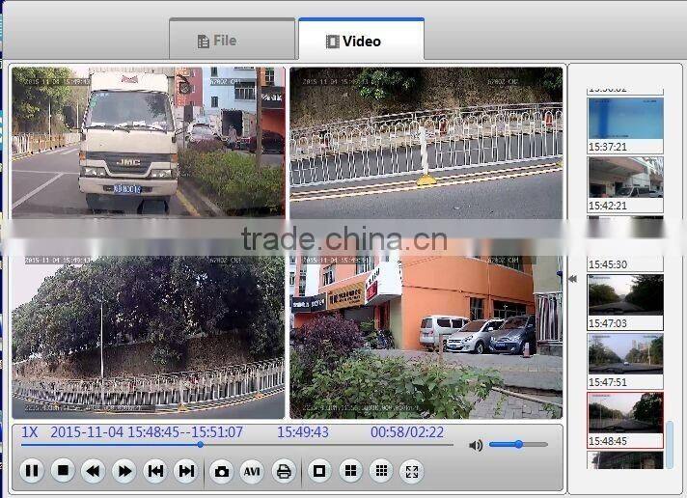Viewport: 687px width, 498px height.
Task: Skip to the previous recording
Action: (x=155, y=471)
